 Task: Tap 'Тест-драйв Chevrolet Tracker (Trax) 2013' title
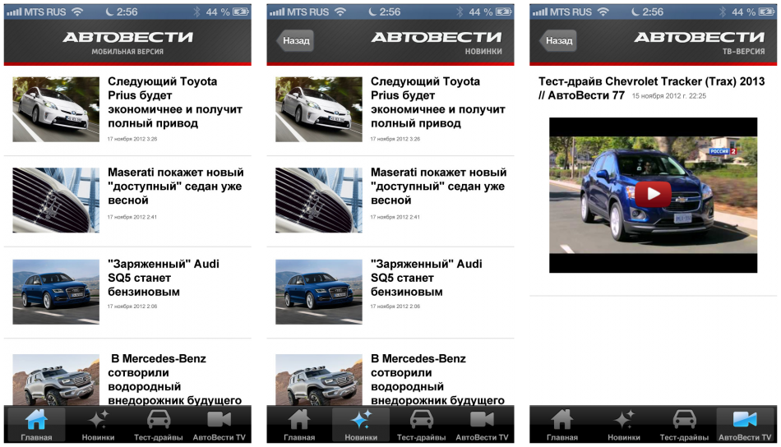651,88
